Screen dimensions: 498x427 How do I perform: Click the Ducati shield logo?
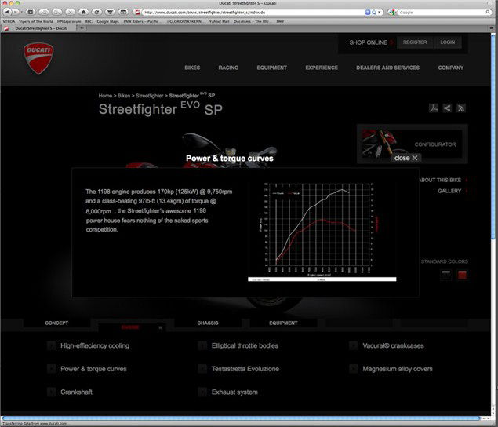[x=38, y=58]
